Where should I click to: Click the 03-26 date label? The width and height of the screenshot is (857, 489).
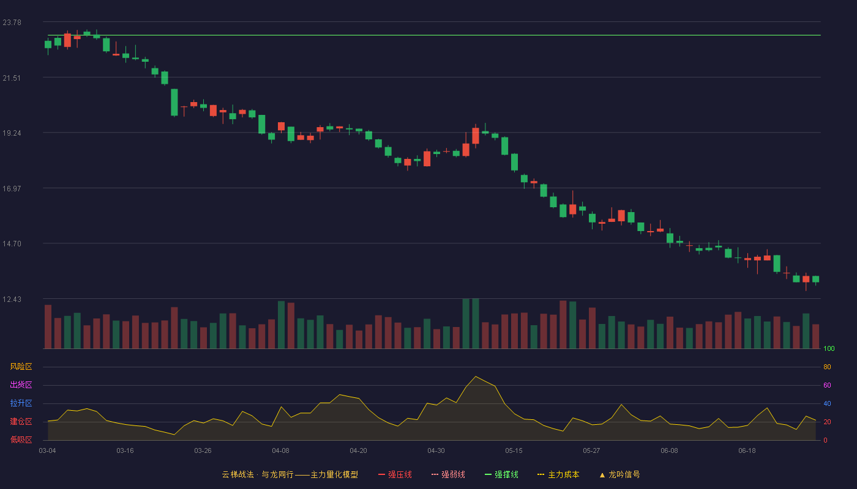click(203, 450)
